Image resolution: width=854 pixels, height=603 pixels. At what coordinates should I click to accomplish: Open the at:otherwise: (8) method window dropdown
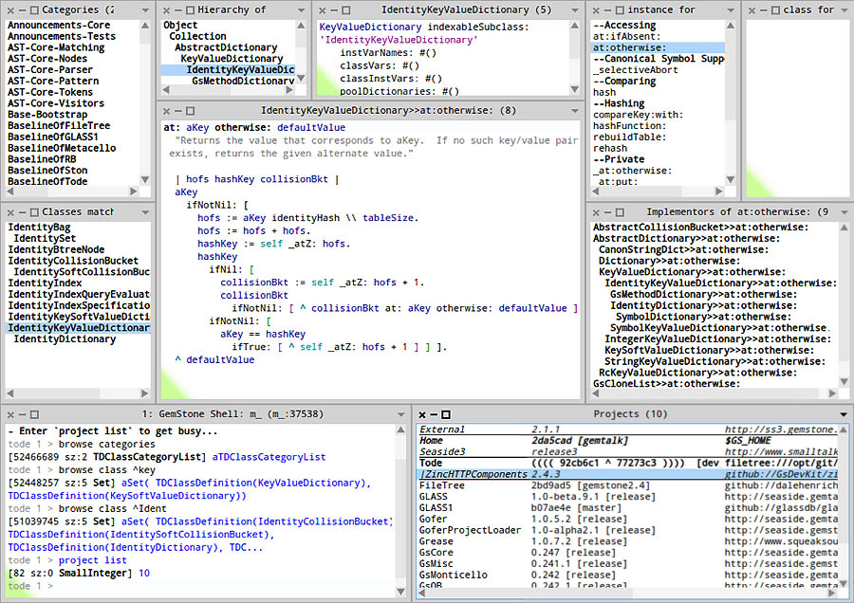pyautogui.click(x=575, y=111)
